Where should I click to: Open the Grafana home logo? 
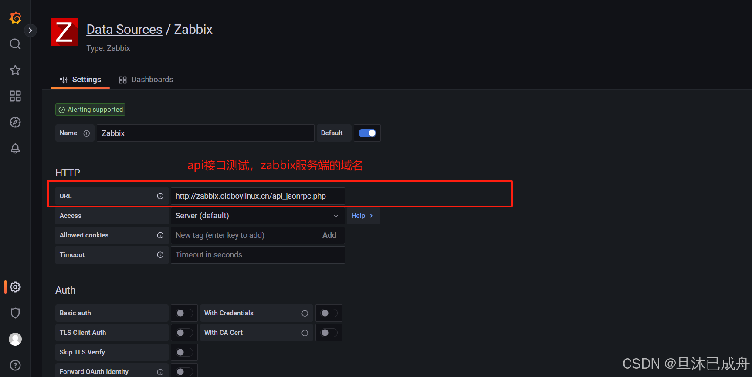click(15, 18)
